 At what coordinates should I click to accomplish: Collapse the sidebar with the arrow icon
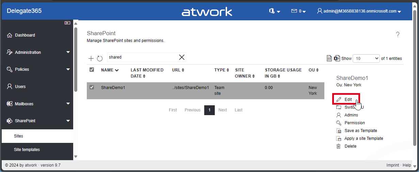67,23
